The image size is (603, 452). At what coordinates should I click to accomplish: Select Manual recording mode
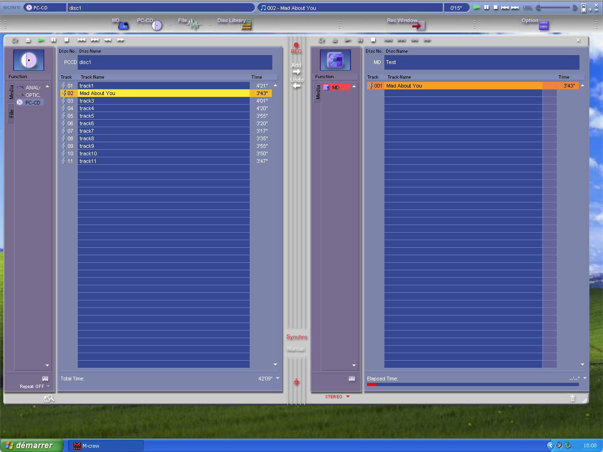coord(296,349)
